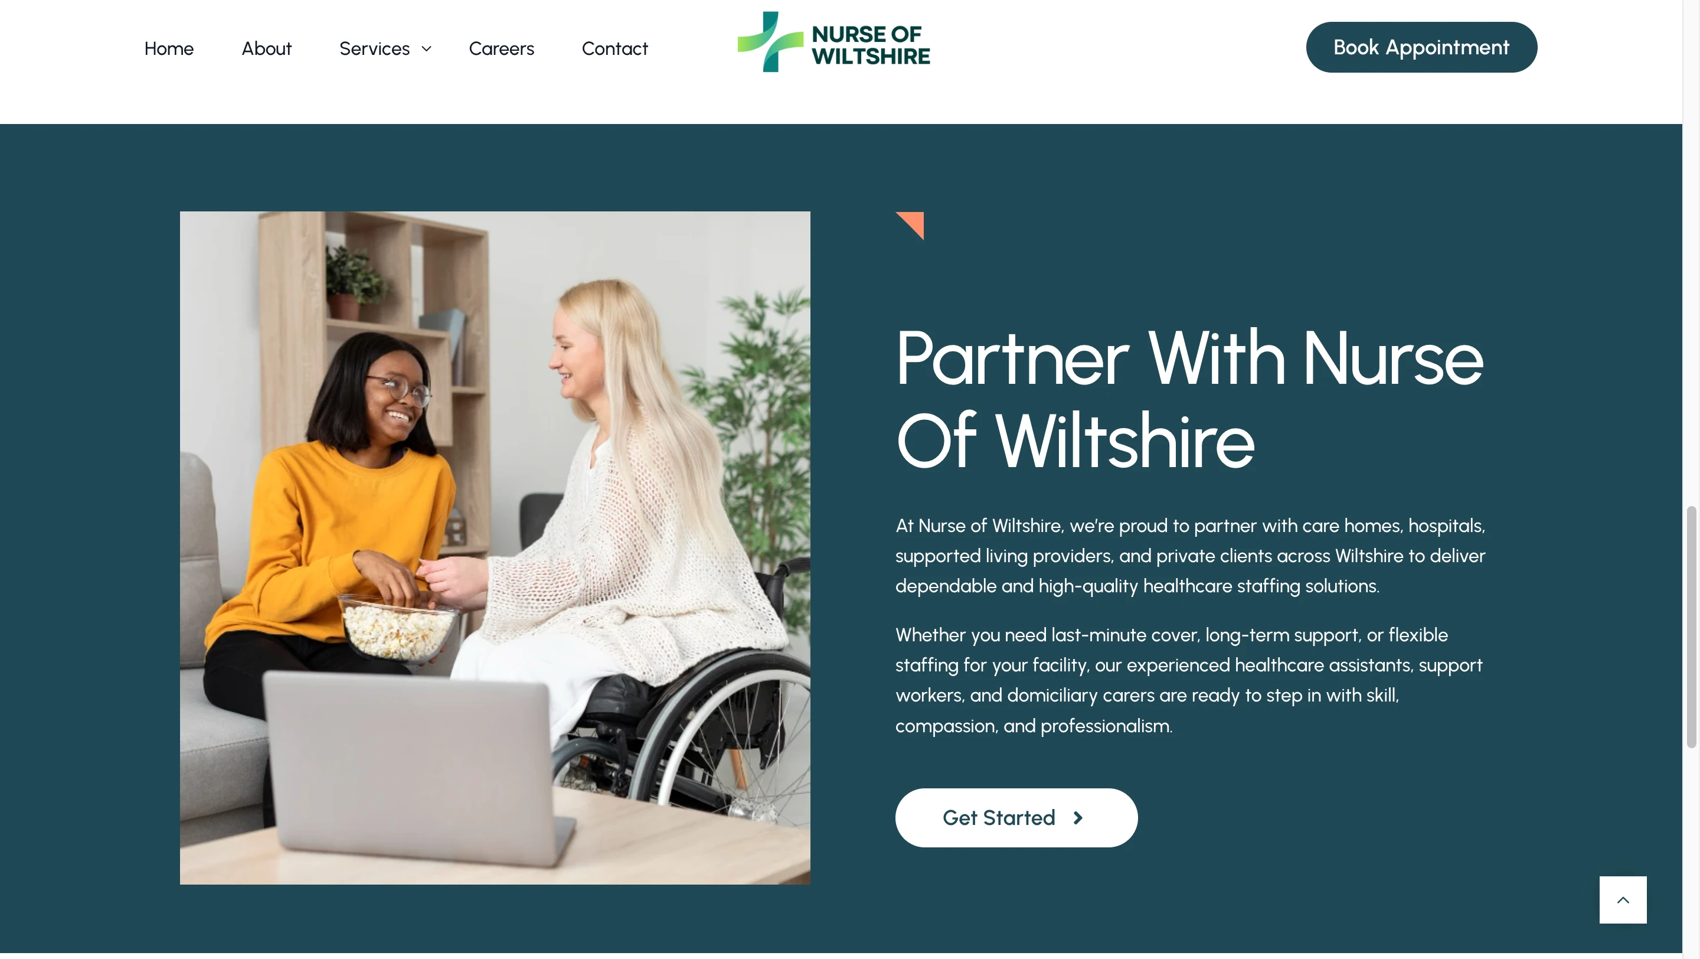The height and width of the screenshot is (959, 1700).
Task: Click the page scrollbar thumb
Action: point(1691,627)
